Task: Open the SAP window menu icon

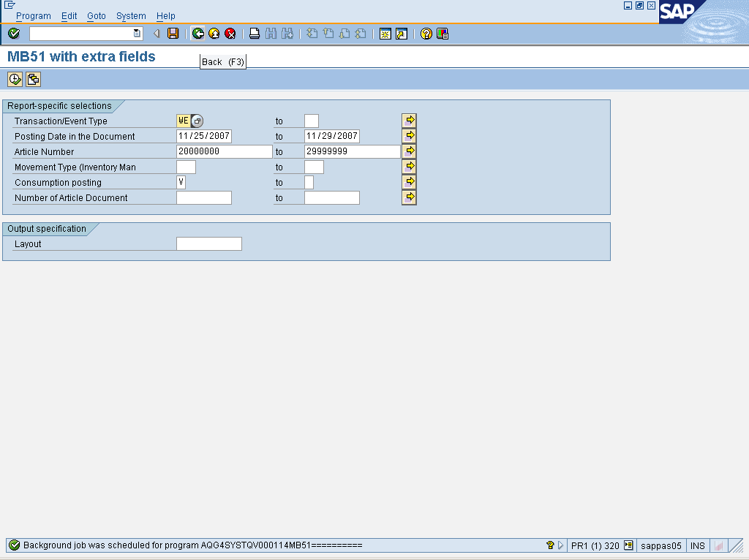Action: tap(10, 5)
